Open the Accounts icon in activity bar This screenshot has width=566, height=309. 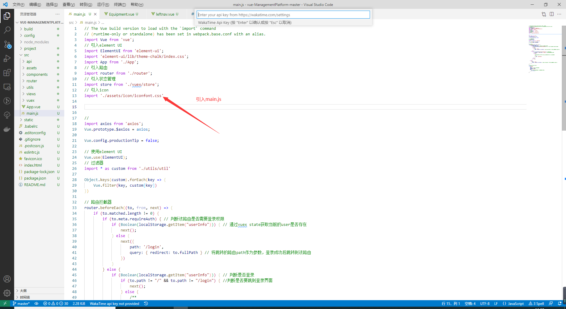tap(7, 279)
